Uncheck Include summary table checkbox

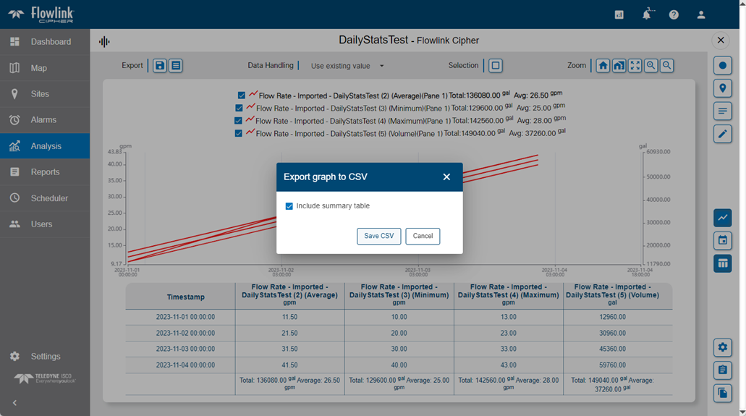(x=289, y=206)
